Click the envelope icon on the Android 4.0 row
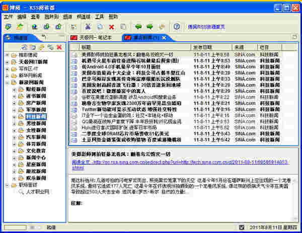Image resolution: width=302 pixels, height=233 pixels. (x=74, y=67)
